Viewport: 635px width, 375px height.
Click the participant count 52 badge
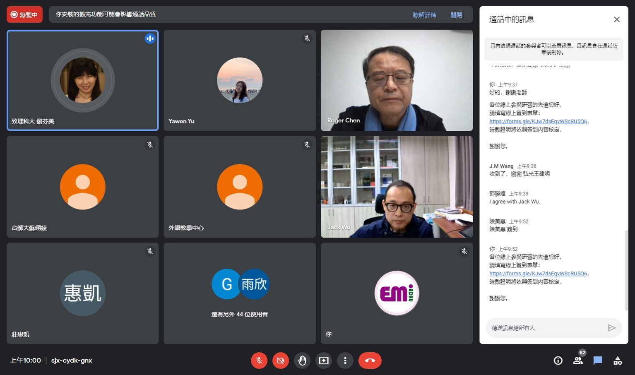tap(582, 353)
